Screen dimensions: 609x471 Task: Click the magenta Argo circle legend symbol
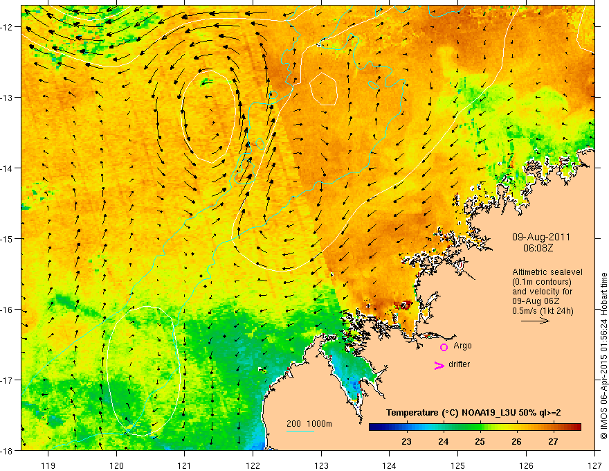(x=444, y=347)
